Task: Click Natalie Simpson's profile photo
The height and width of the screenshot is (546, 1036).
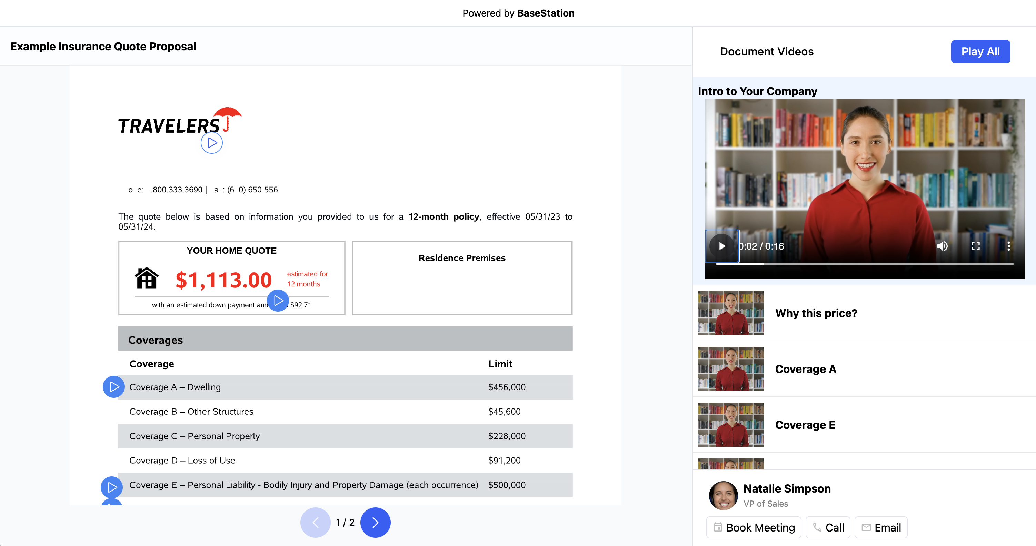Action: pos(723,495)
